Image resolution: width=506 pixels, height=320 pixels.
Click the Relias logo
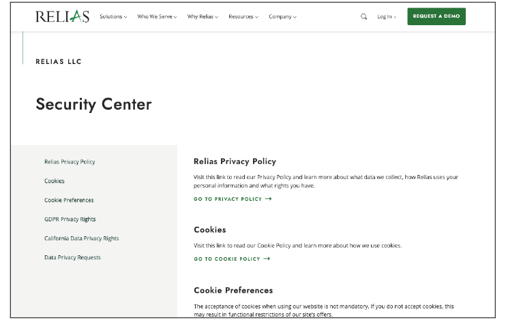point(62,16)
